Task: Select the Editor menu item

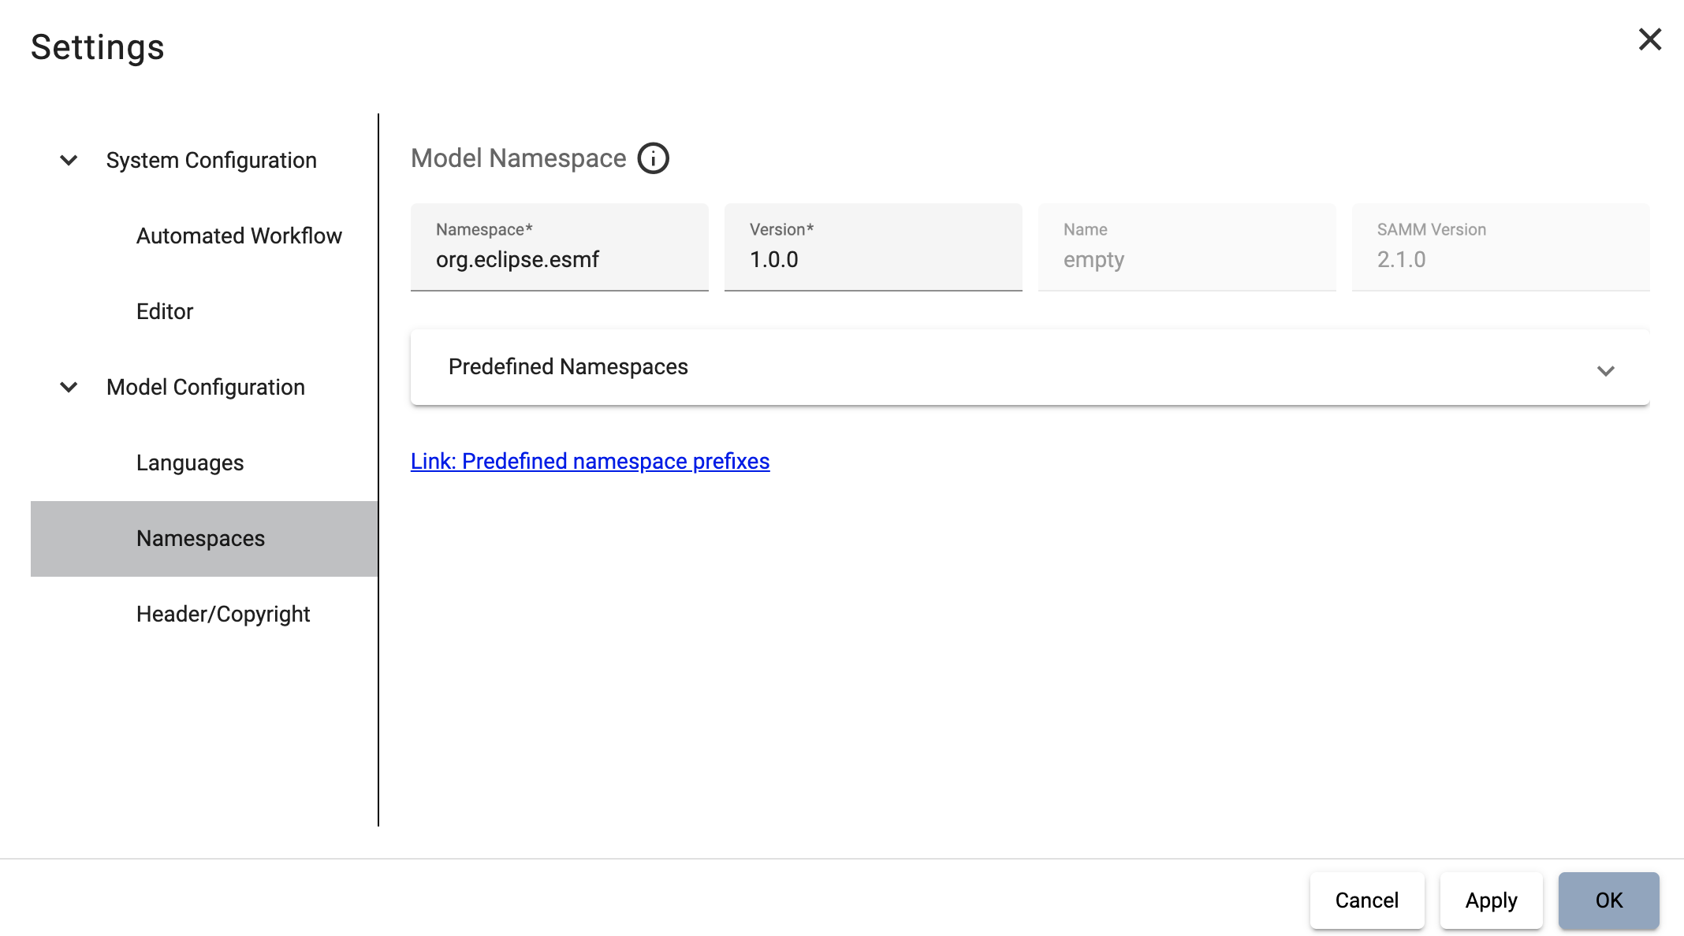Action: pos(165,311)
